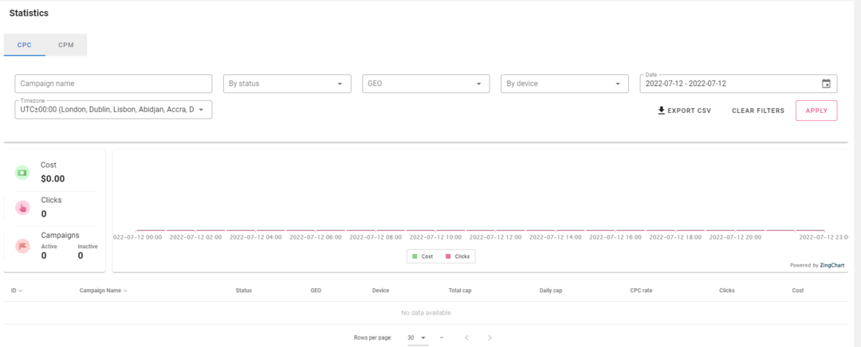The image size is (861, 347).
Task: Sort table by Campaign Name column
Action: (103, 290)
